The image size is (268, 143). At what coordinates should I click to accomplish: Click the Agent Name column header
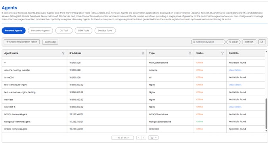pyautogui.click(x=11, y=53)
